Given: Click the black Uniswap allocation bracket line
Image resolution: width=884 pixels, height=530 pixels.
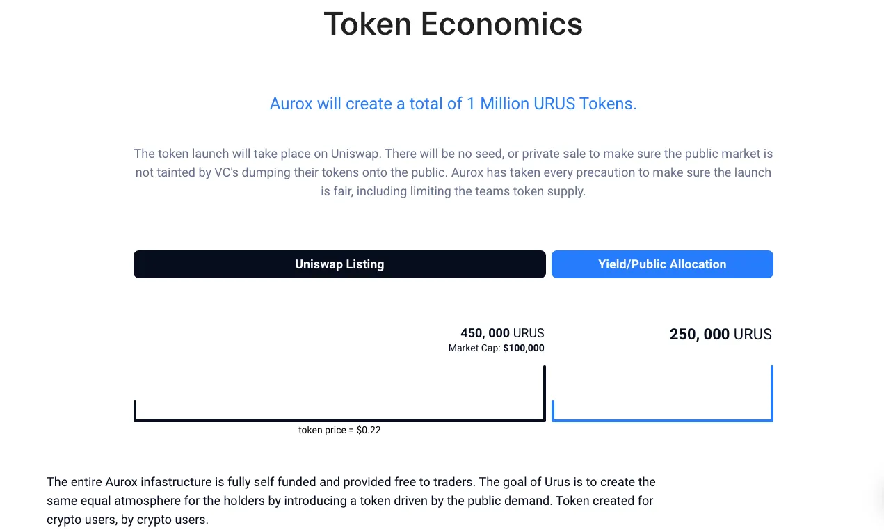Looking at the screenshot, I should (x=339, y=420).
